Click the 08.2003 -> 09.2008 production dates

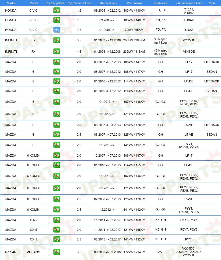pos(107,252)
